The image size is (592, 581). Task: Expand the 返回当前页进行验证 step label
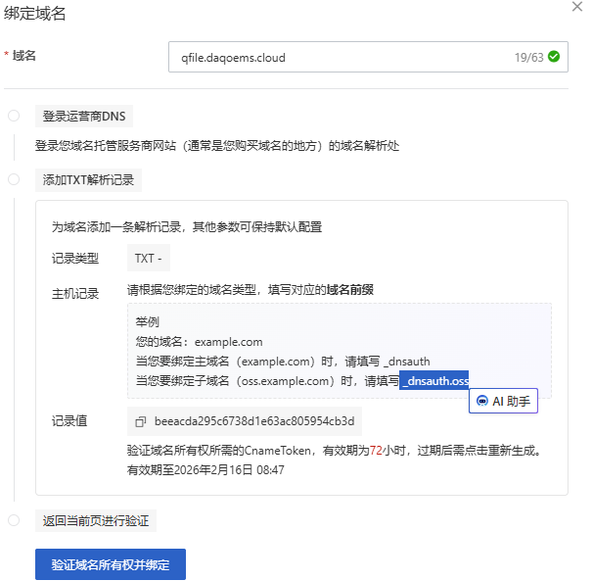95,521
